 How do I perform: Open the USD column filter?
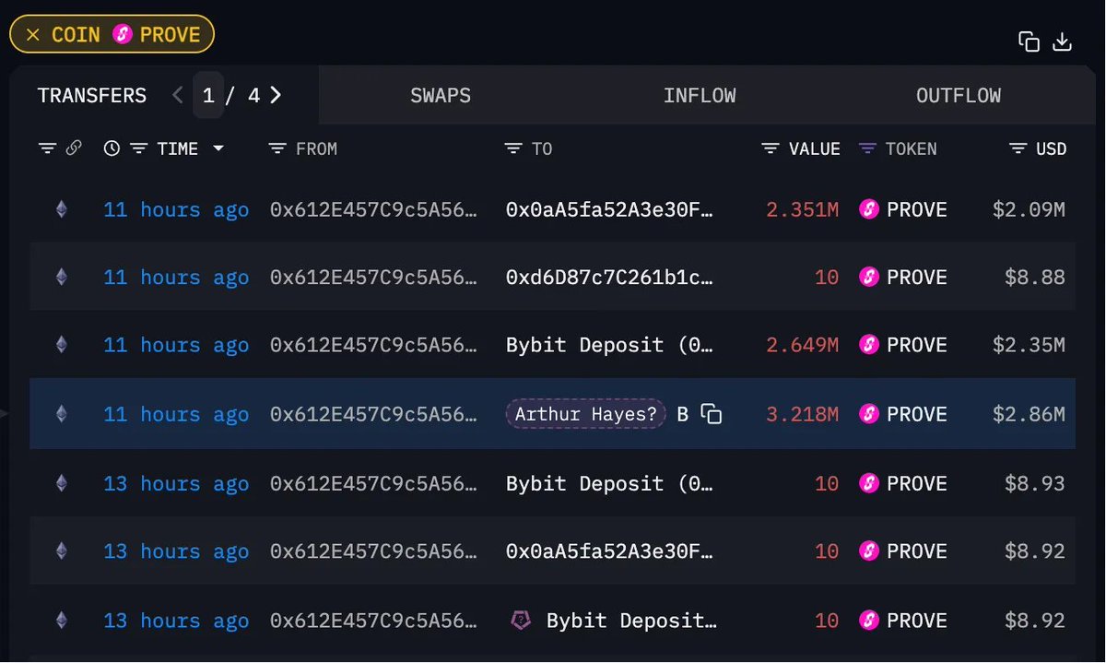click(1018, 148)
